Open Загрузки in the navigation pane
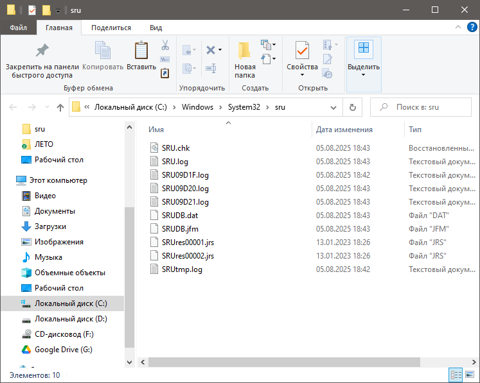480x383 pixels. [50, 226]
